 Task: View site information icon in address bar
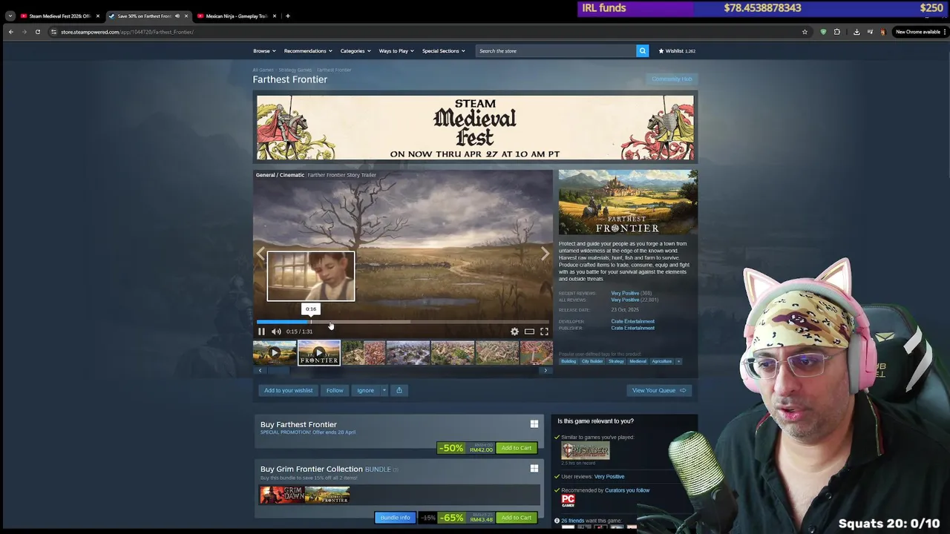[53, 32]
